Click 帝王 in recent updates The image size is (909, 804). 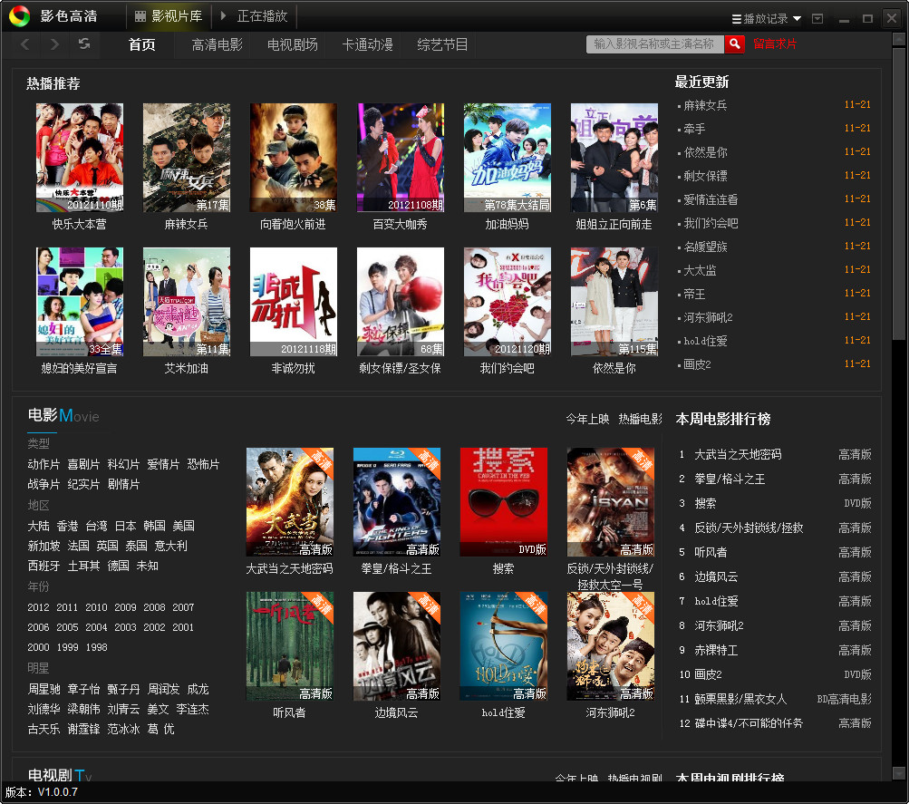tap(694, 295)
